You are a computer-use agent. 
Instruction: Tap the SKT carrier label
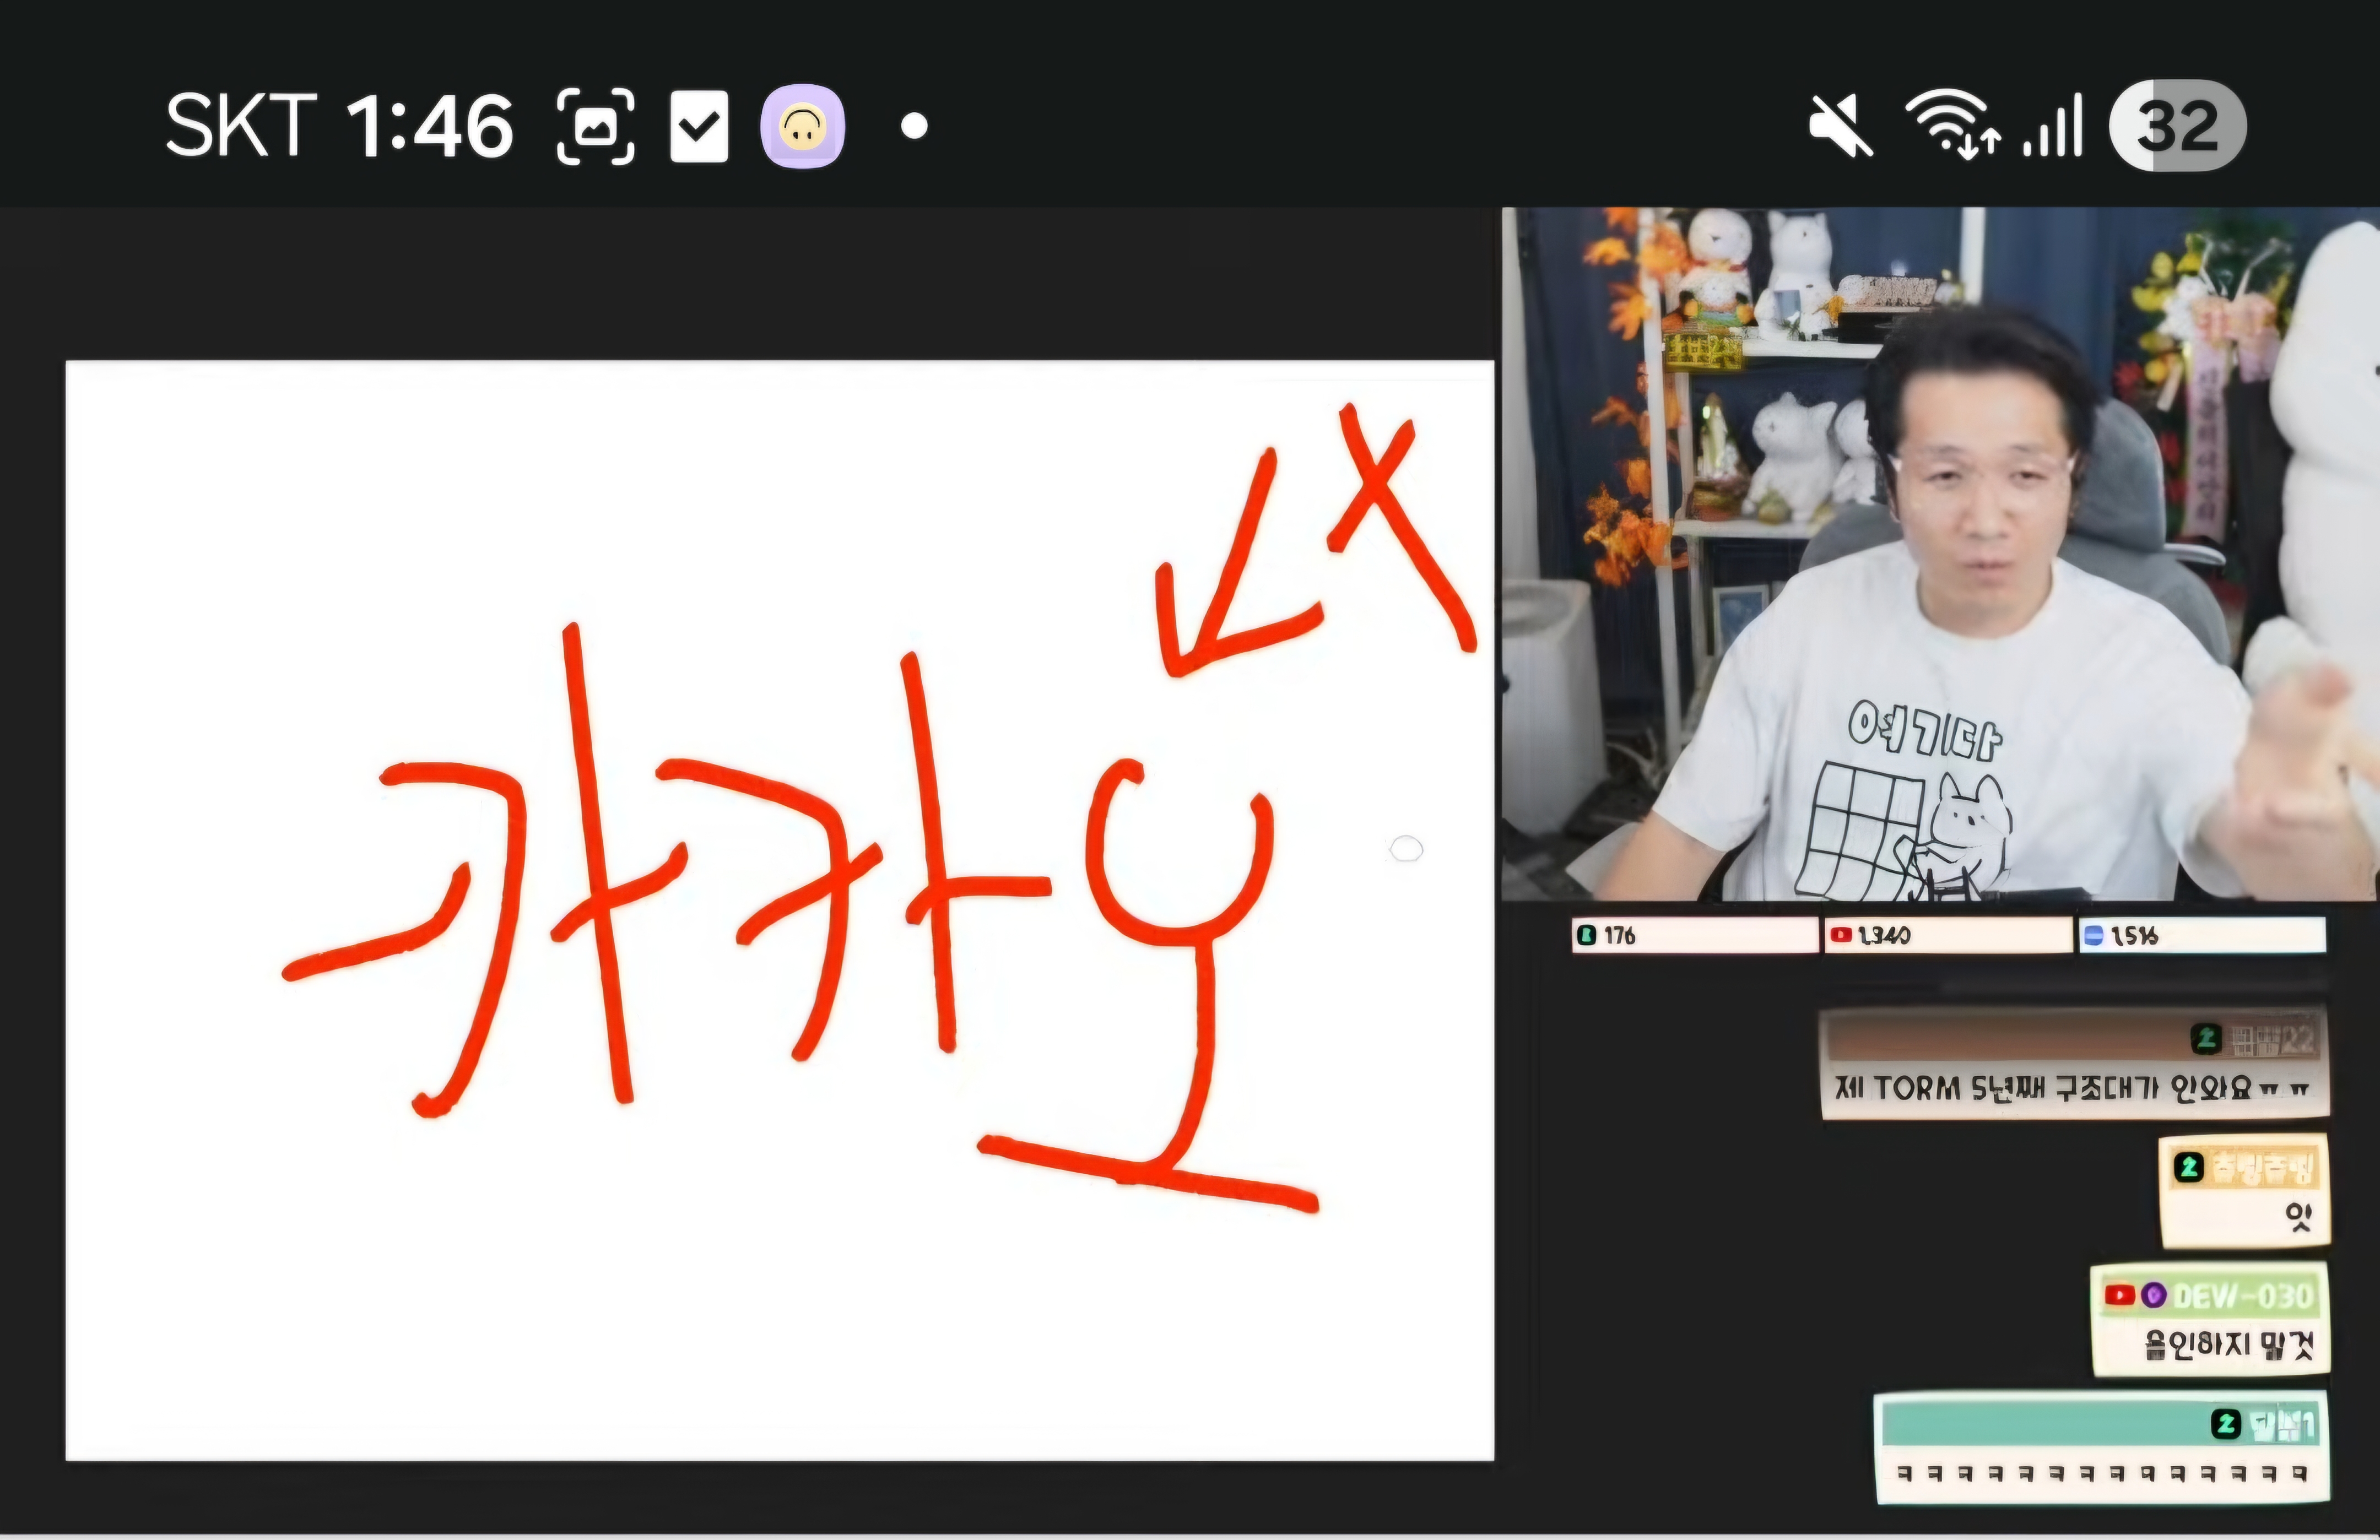click(x=241, y=126)
